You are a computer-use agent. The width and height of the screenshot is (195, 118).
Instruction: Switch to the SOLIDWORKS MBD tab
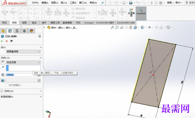(126, 23)
